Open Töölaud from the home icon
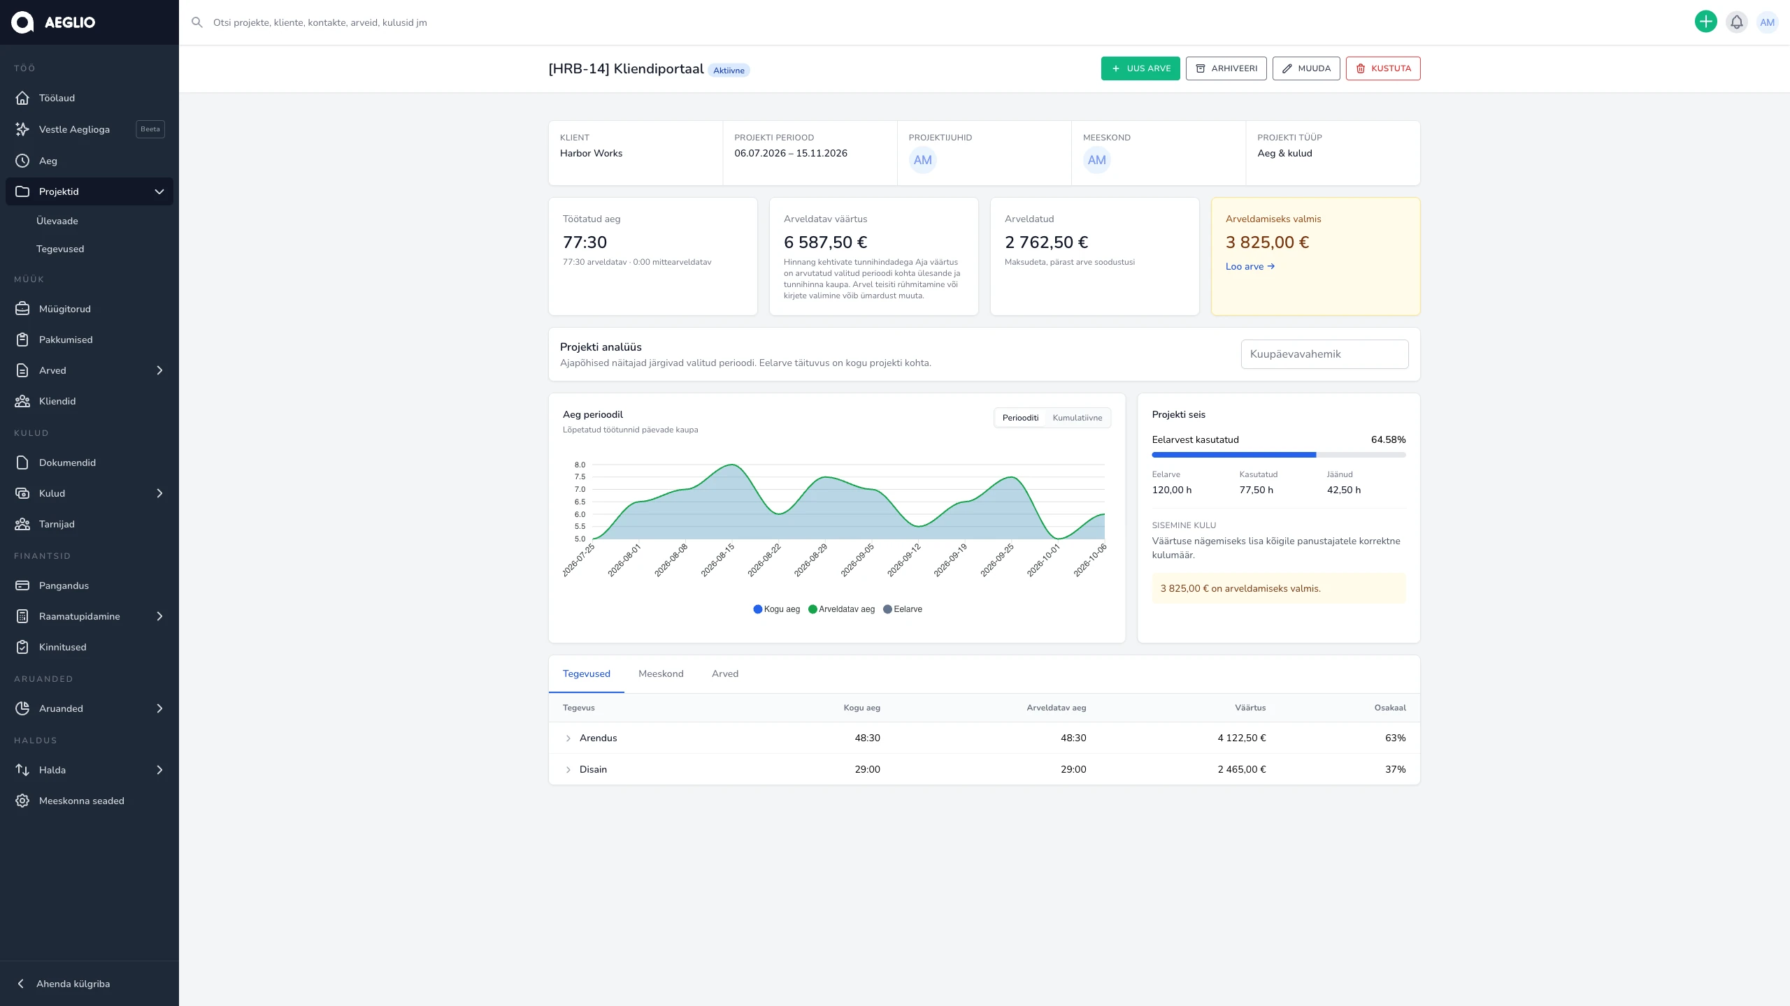This screenshot has height=1006, width=1790. [x=22, y=98]
